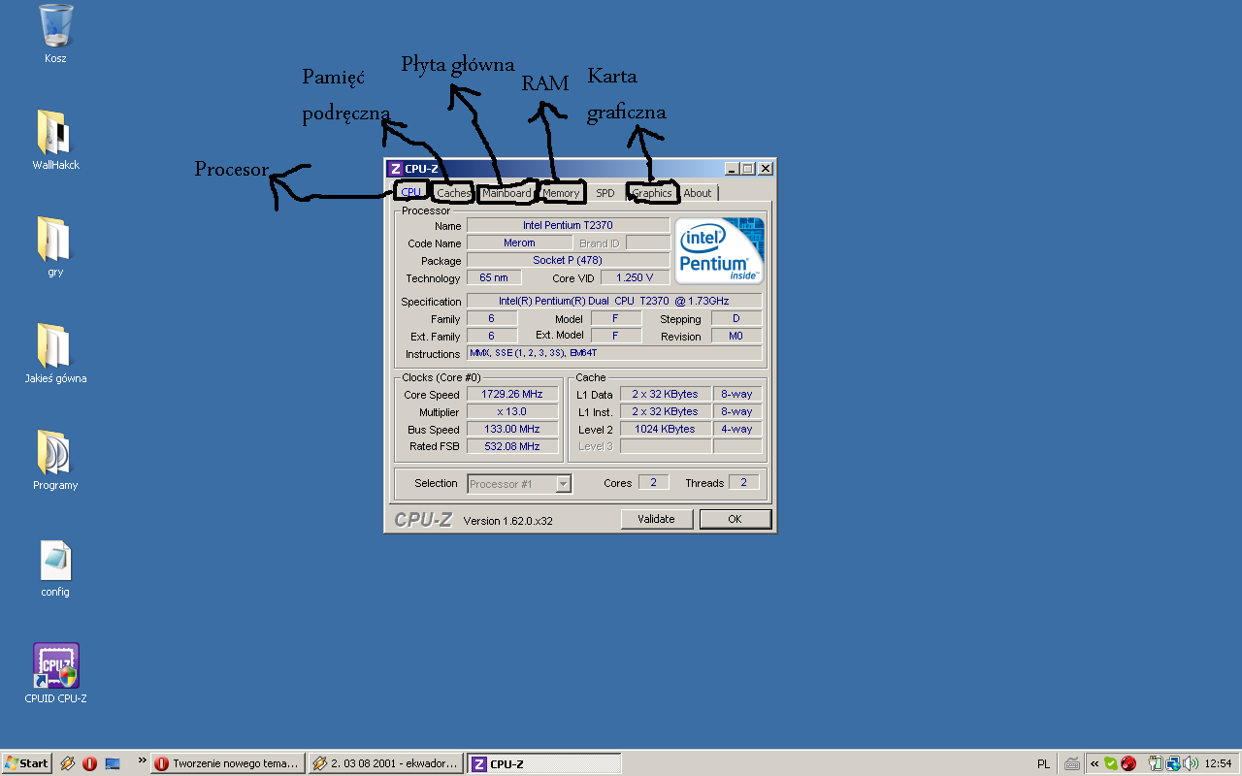Switch to Tworzenie nowego tematu Opera task
This screenshot has height=776, width=1242.
point(228,763)
